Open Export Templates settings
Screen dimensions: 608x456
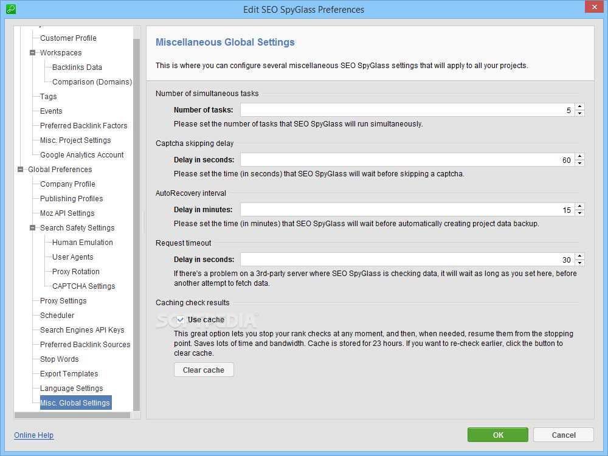point(69,374)
